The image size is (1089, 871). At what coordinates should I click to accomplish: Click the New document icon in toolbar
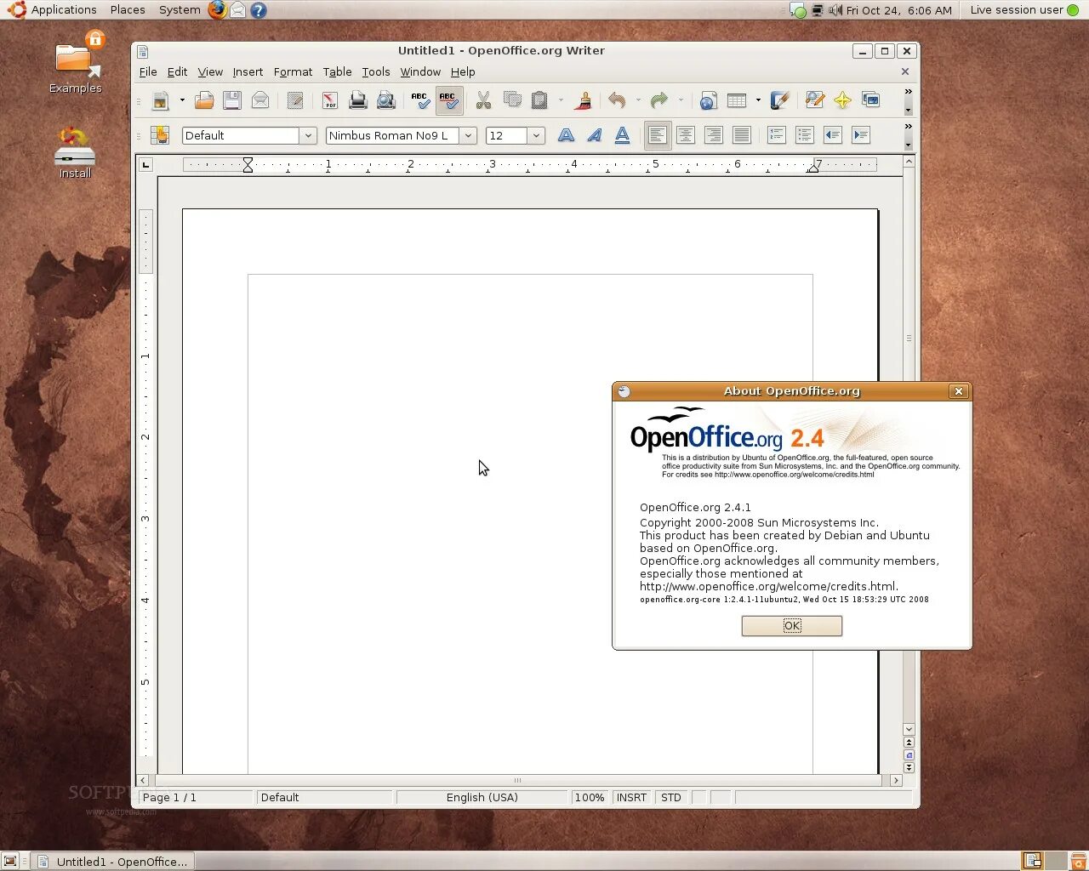160,100
